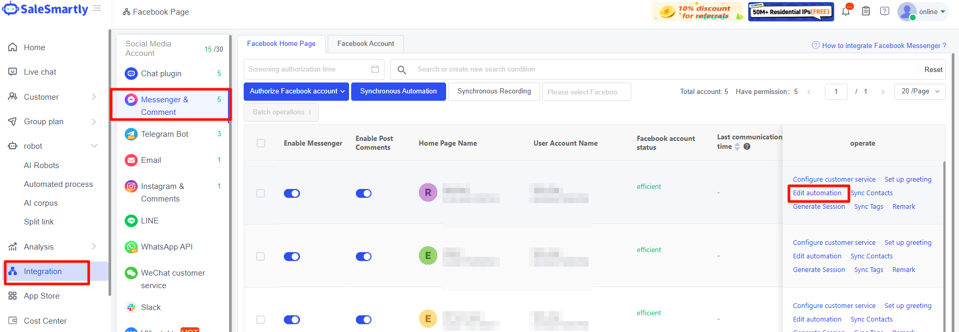Expand the Authorize Facebook account dropdown
959x332 pixels.
[x=296, y=91]
